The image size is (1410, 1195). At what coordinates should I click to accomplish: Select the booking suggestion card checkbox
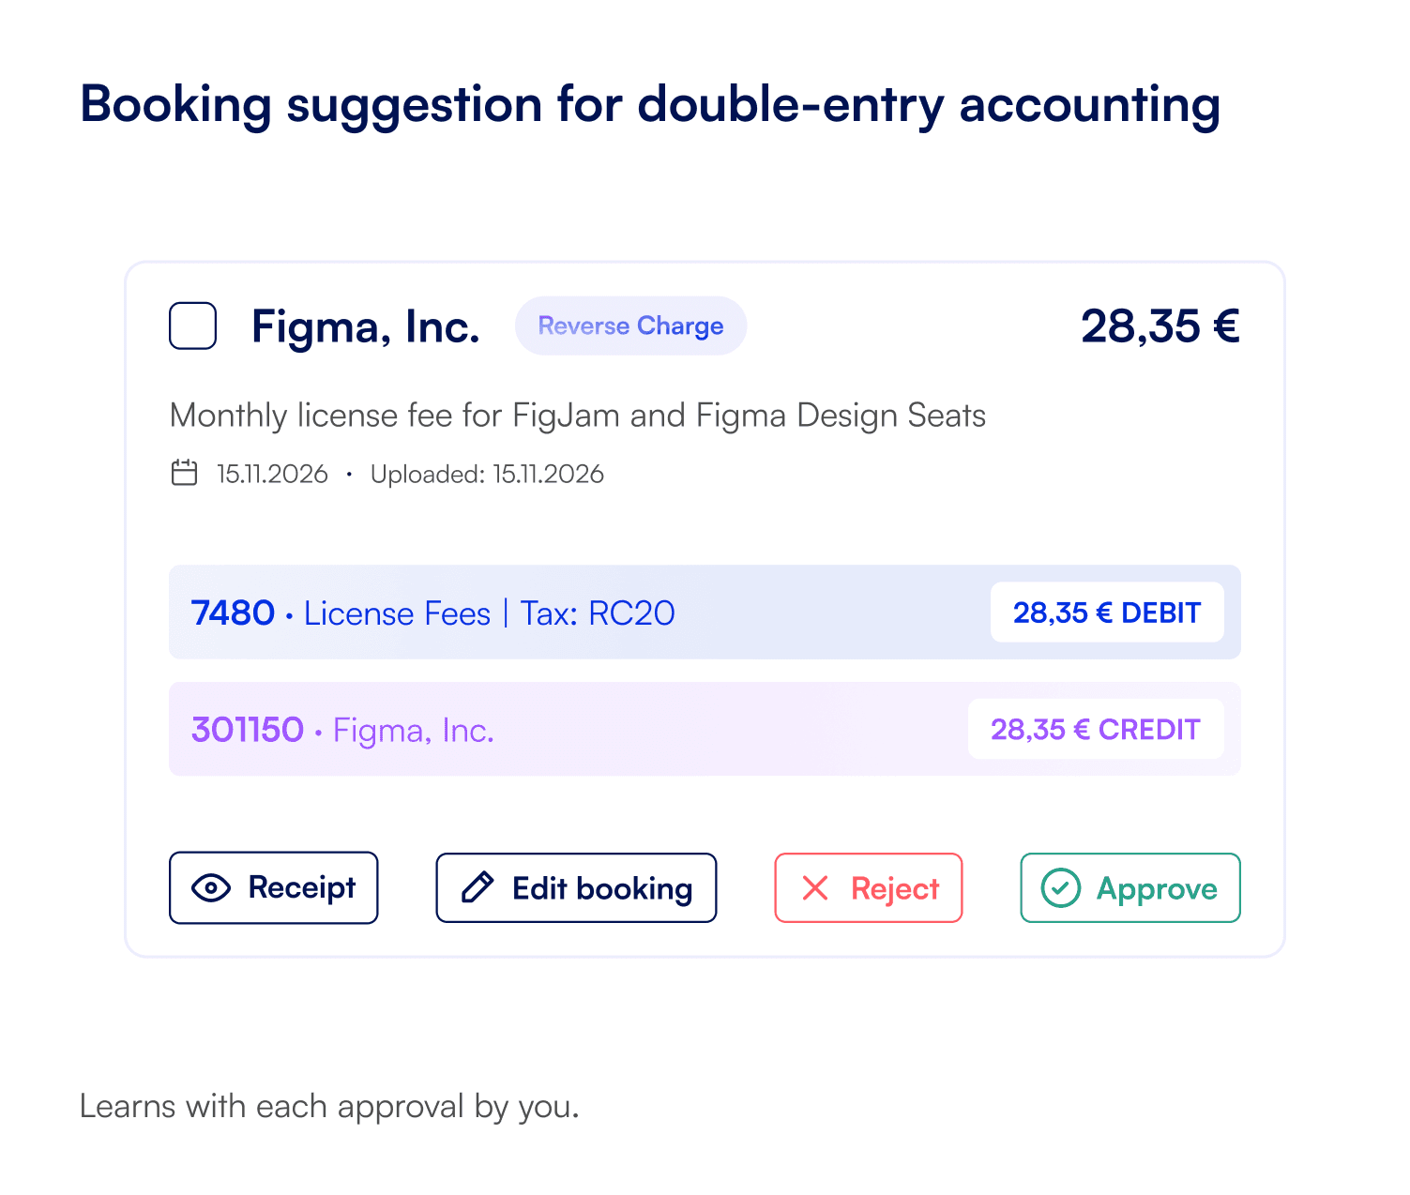[x=191, y=325]
